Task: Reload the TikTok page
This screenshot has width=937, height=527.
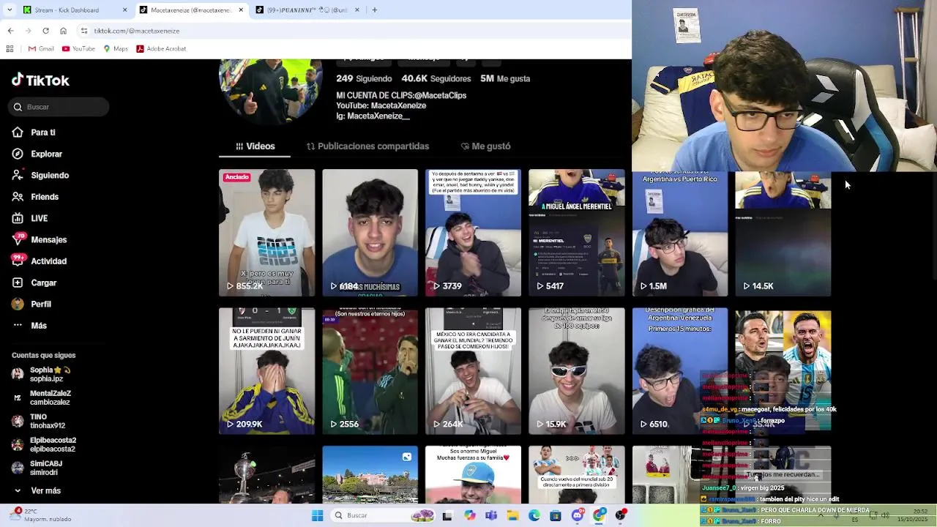Action: [x=45, y=31]
